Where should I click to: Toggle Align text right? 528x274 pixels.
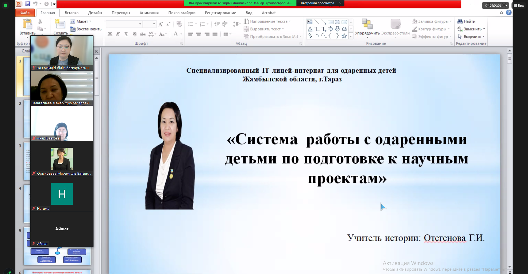207,34
